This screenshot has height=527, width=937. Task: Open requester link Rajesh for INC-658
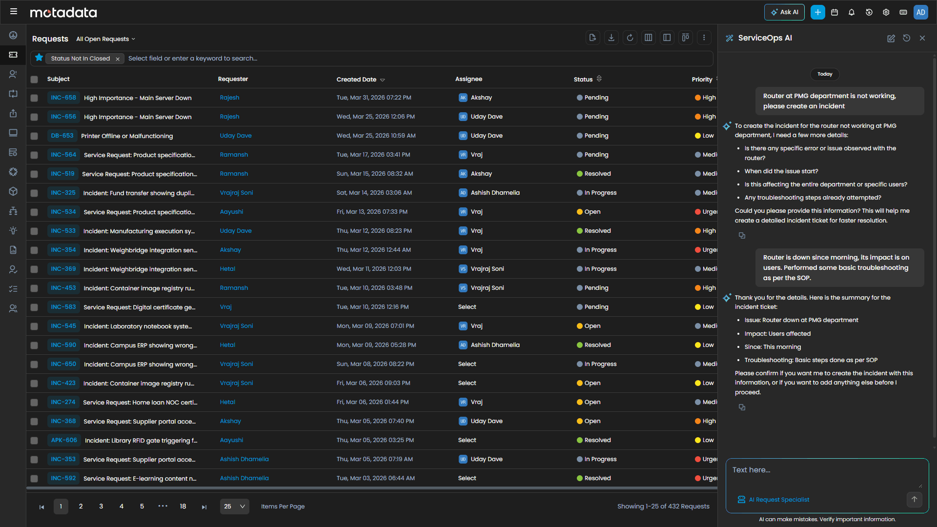[x=229, y=98]
